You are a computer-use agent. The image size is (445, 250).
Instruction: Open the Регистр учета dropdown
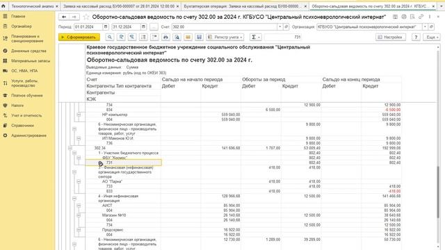pyautogui.click(x=225, y=37)
